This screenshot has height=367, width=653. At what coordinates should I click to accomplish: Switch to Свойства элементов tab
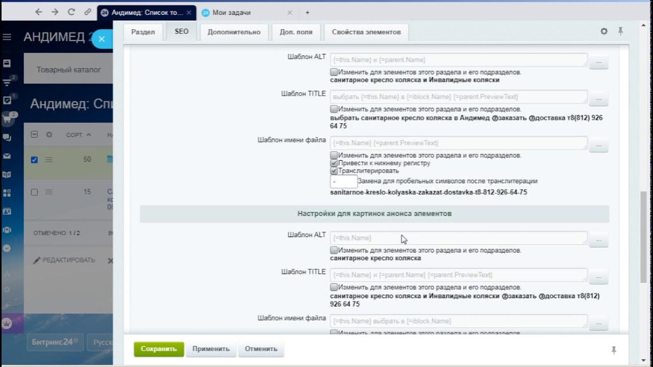(x=366, y=32)
